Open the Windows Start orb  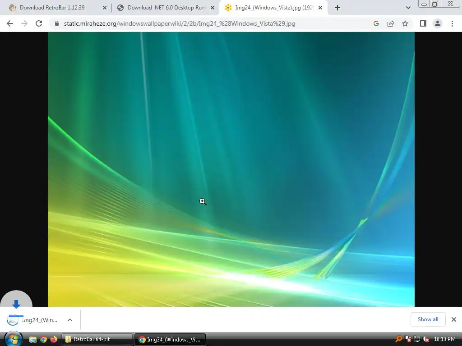[13, 339]
